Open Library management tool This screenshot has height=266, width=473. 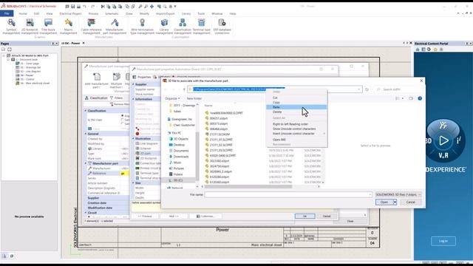tap(164, 27)
